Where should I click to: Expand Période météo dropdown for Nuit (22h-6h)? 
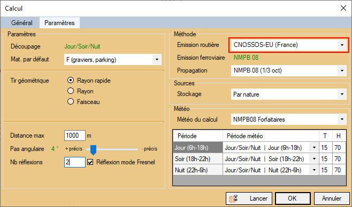[x=314, y=170]
